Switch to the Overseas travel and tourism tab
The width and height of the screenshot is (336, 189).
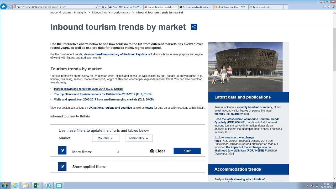[x=196, y=7]
